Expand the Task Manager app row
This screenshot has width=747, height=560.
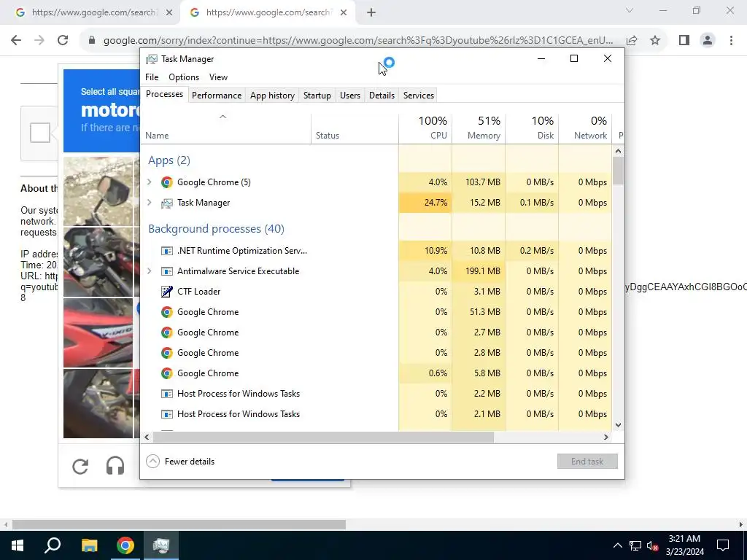pos(149,203)
